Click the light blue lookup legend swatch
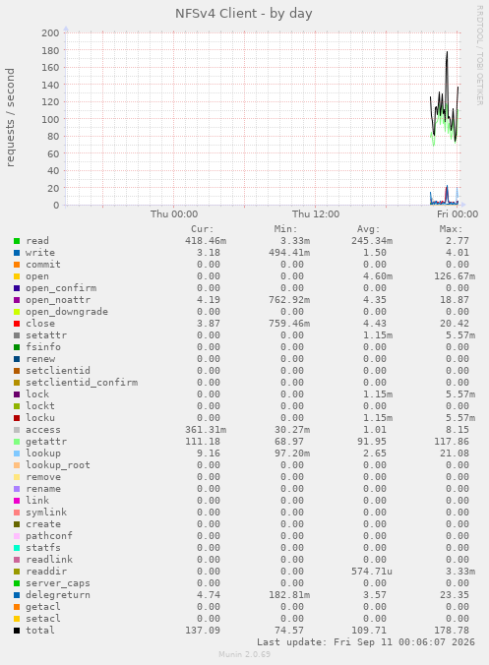The width and height of the screenshot is (489, 665). 17,453
